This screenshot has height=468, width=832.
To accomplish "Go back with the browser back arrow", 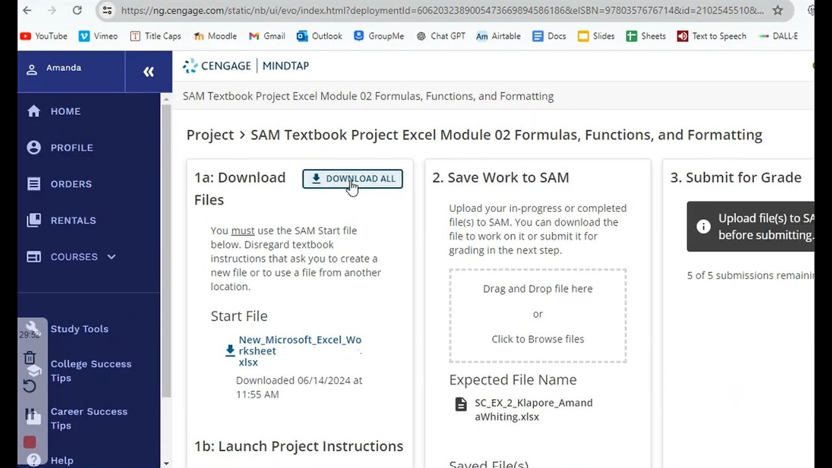I will [27, 10].
